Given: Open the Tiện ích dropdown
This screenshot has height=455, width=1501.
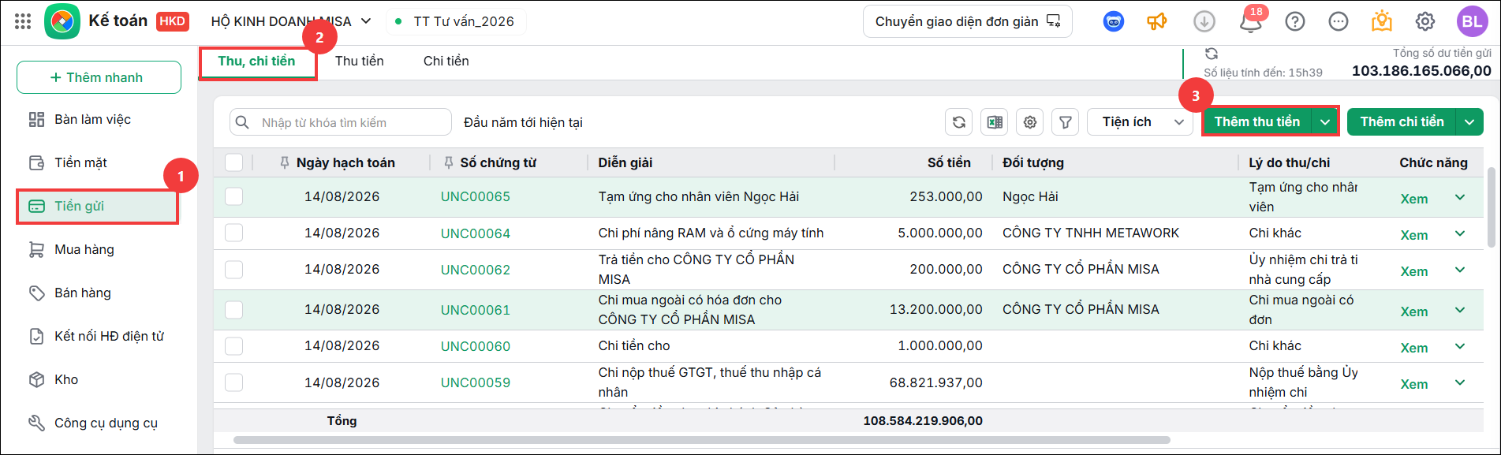Looking at the screenshot, I should coord(1140,122).
